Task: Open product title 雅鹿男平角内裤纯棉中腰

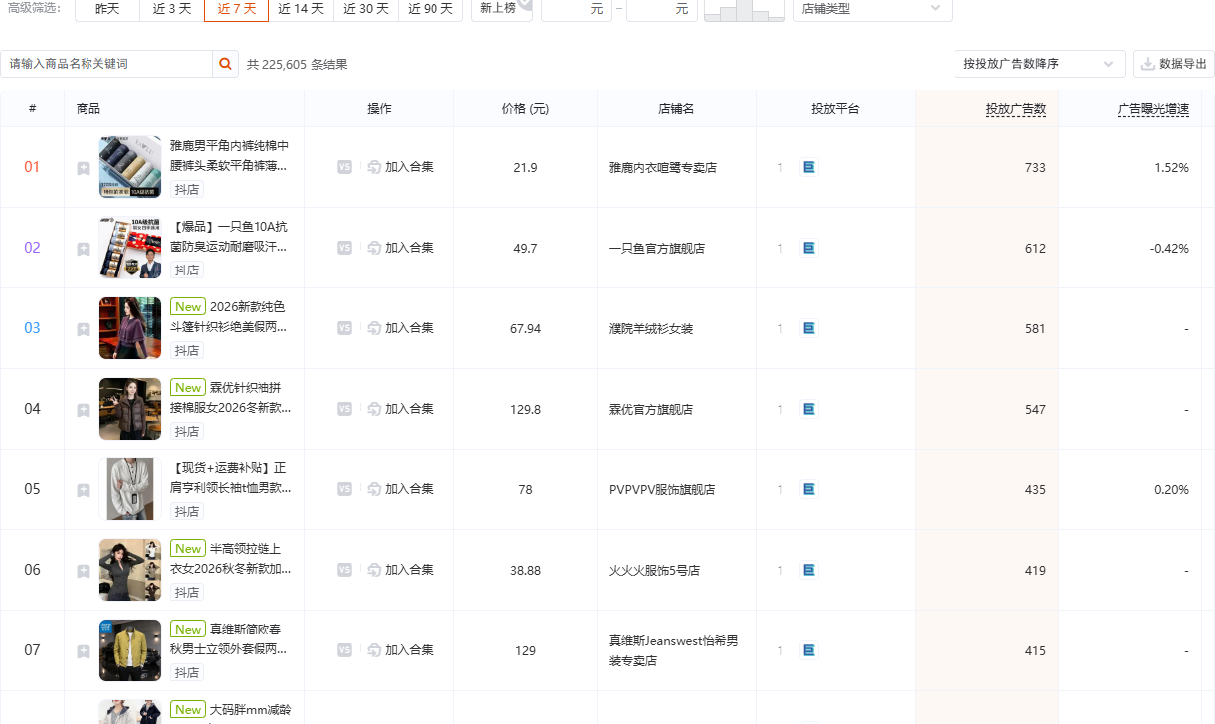Action: pos(230,155)
